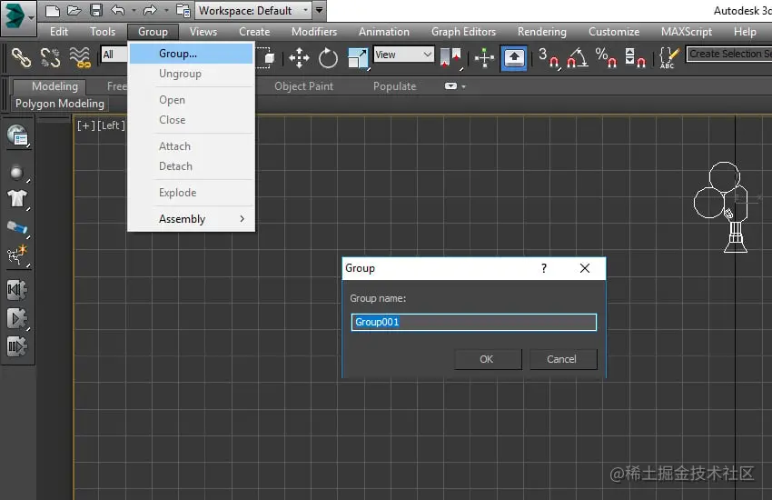Choose Ungroup from the Group menu

coord(192,74)
